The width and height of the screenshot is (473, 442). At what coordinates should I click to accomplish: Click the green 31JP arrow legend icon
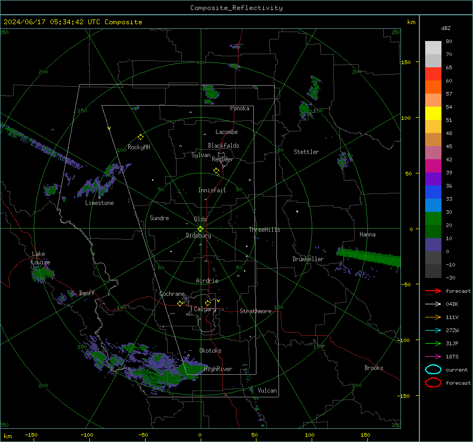433,343
